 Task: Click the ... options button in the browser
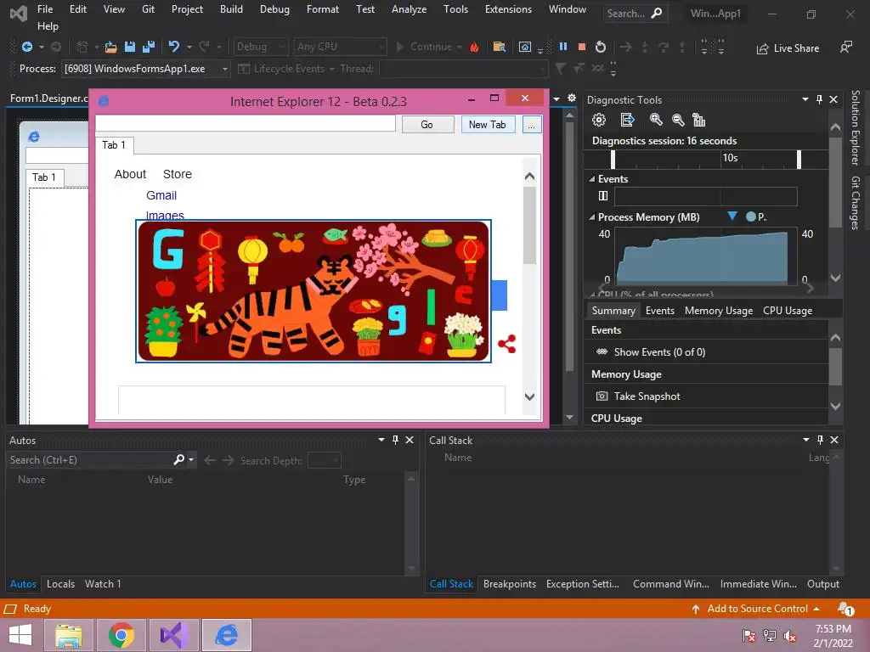(532, 125)
